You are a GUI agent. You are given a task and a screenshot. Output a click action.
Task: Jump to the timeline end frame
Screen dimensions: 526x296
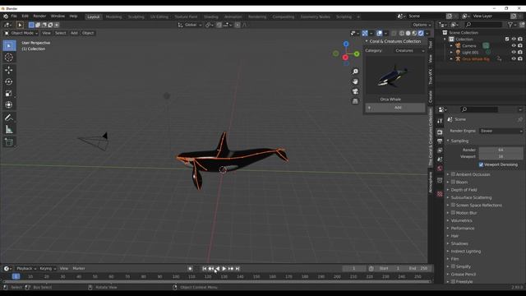pyautogui.click(x=238, y=269)
